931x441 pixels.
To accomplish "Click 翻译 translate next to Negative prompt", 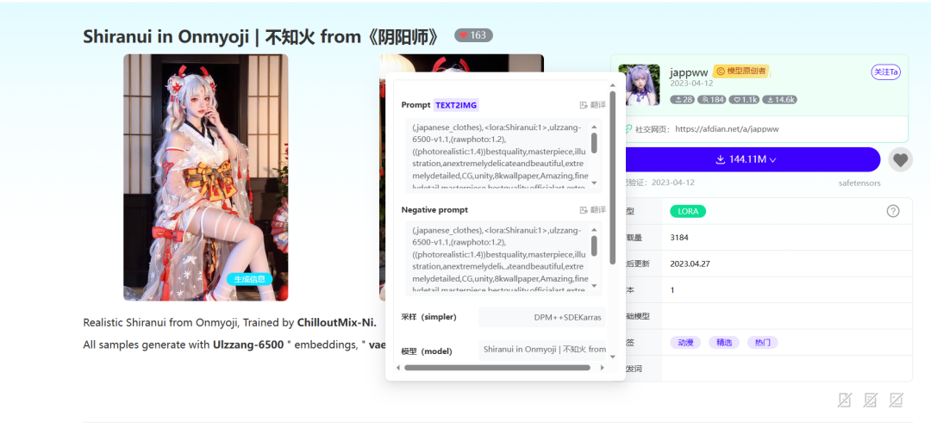I will (593, 210).
